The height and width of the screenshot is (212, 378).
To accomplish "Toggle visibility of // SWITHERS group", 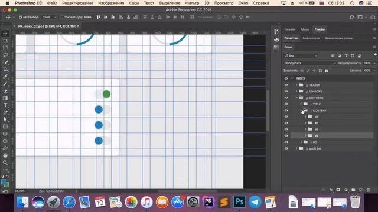I will click(x=286, y=98).
